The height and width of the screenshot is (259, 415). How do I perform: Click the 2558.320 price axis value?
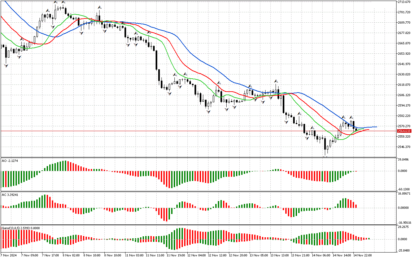(x=404, y=137)
